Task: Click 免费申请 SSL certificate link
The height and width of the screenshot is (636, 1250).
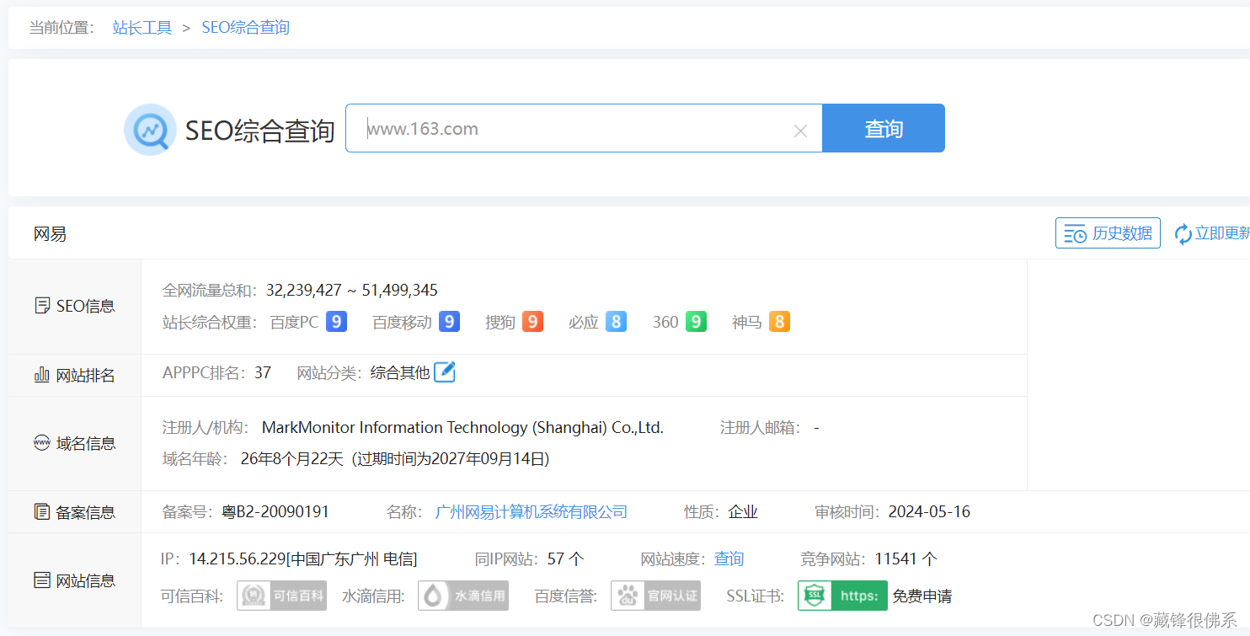Action: [922, 596]
